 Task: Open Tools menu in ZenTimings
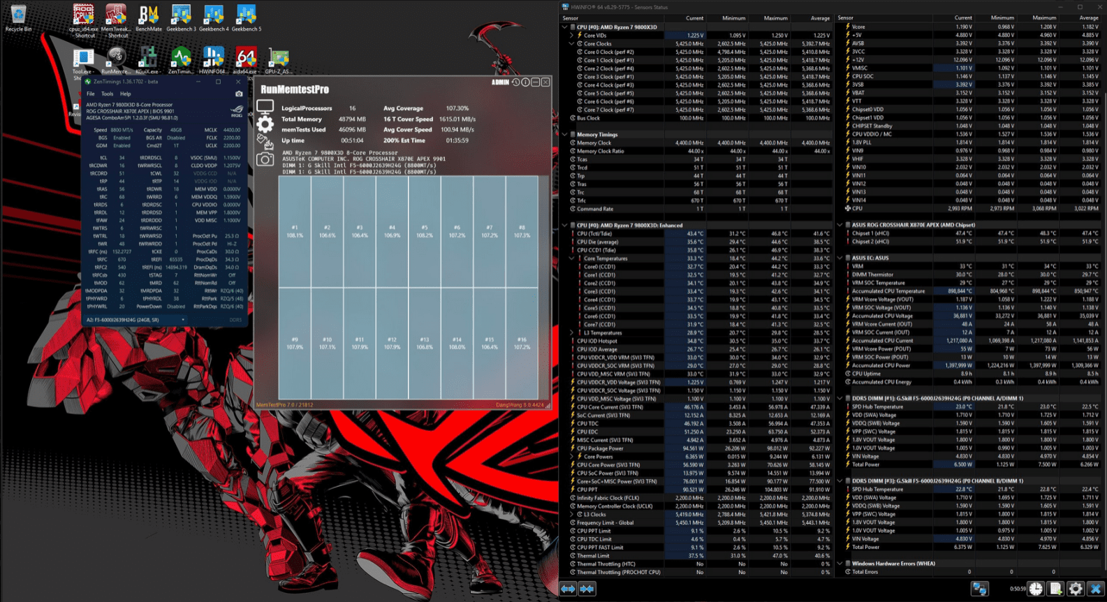tap(107, 94)
